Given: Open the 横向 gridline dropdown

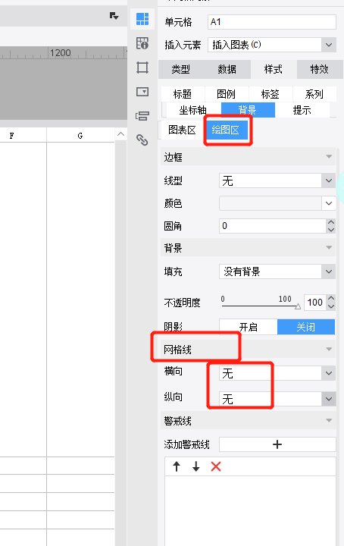Looking at the screenshot, I should [x=329, y=373].
